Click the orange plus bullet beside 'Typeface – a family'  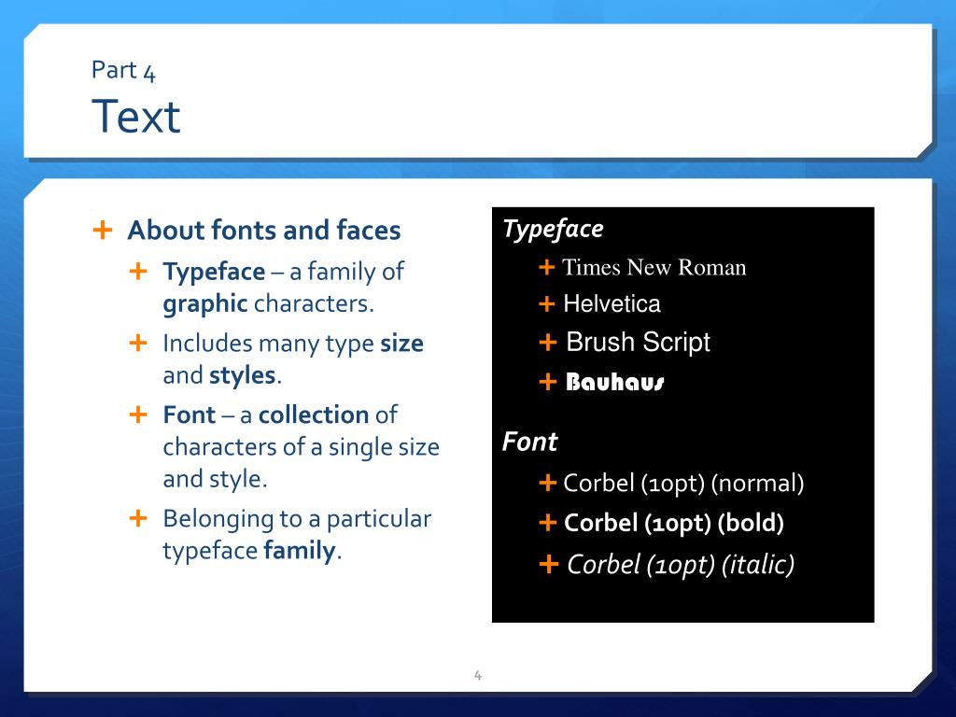click(x=138, y=271)
